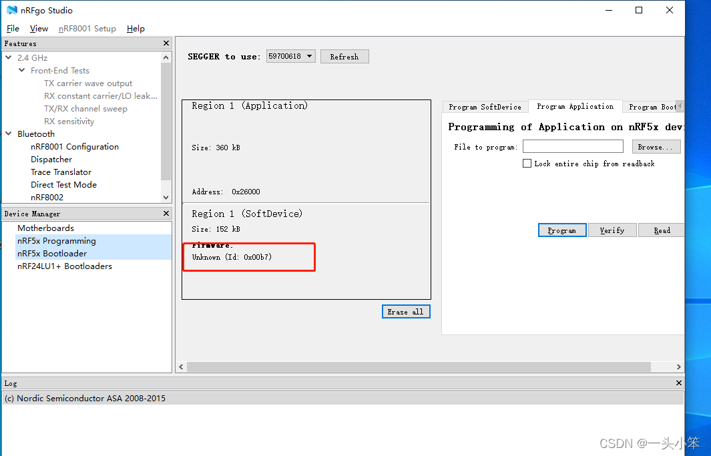The image size is (711, 456).
Task: Select nRF5x Bootloader device
Action: click(52, 254)
